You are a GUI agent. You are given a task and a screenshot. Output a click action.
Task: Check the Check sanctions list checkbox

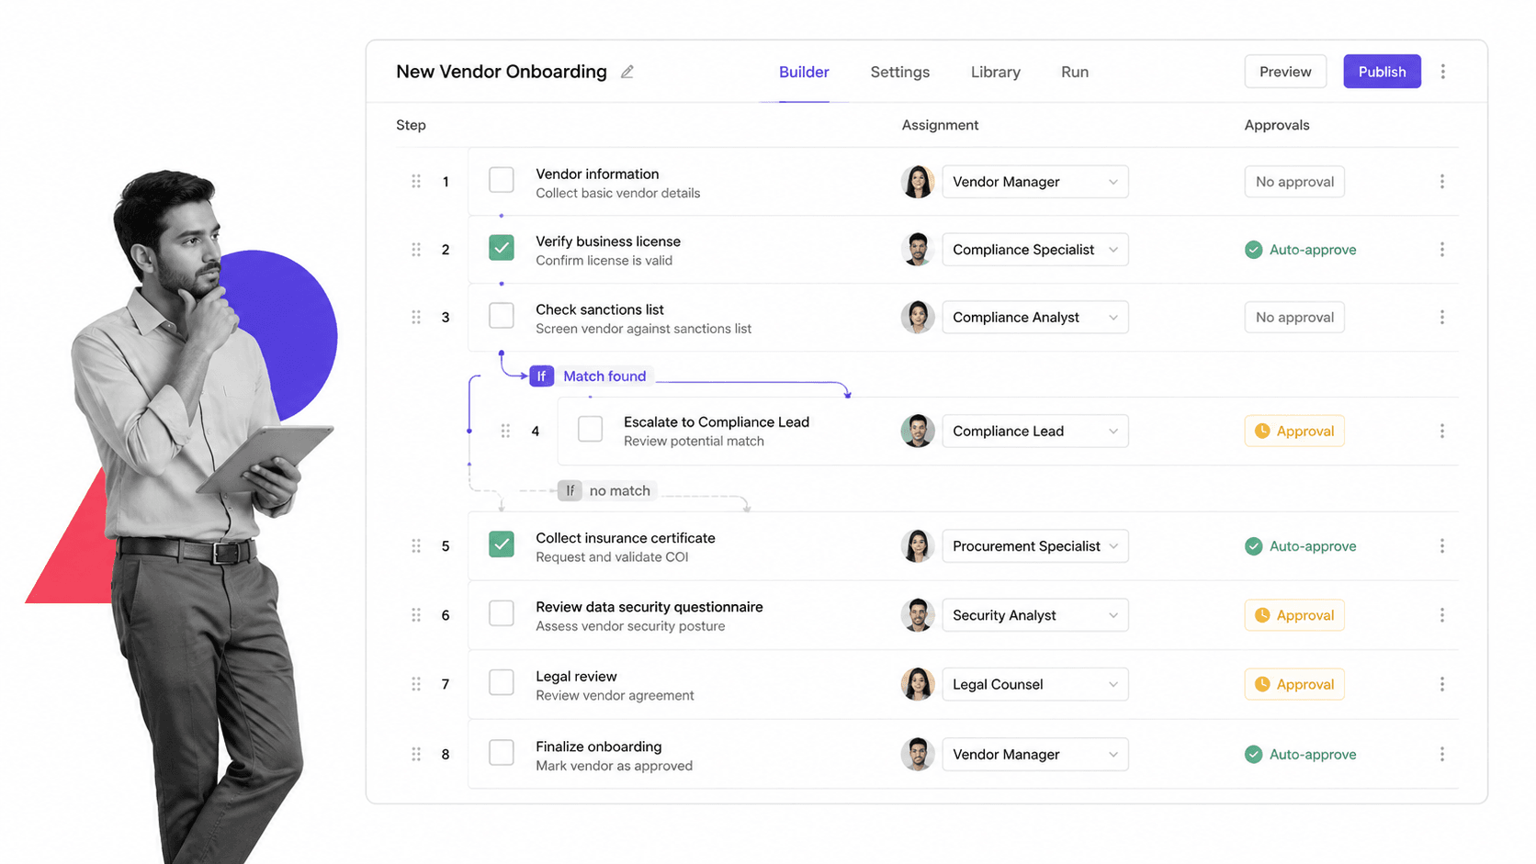502,315
